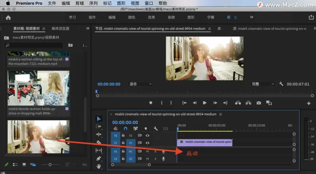Click the Export Frame camera icon
The image size is (316, 174).
(259, 103)
